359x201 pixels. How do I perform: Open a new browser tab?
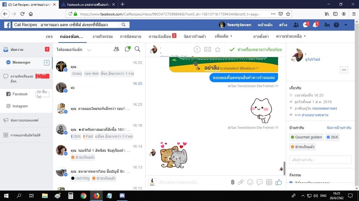(x=123, y=4)
